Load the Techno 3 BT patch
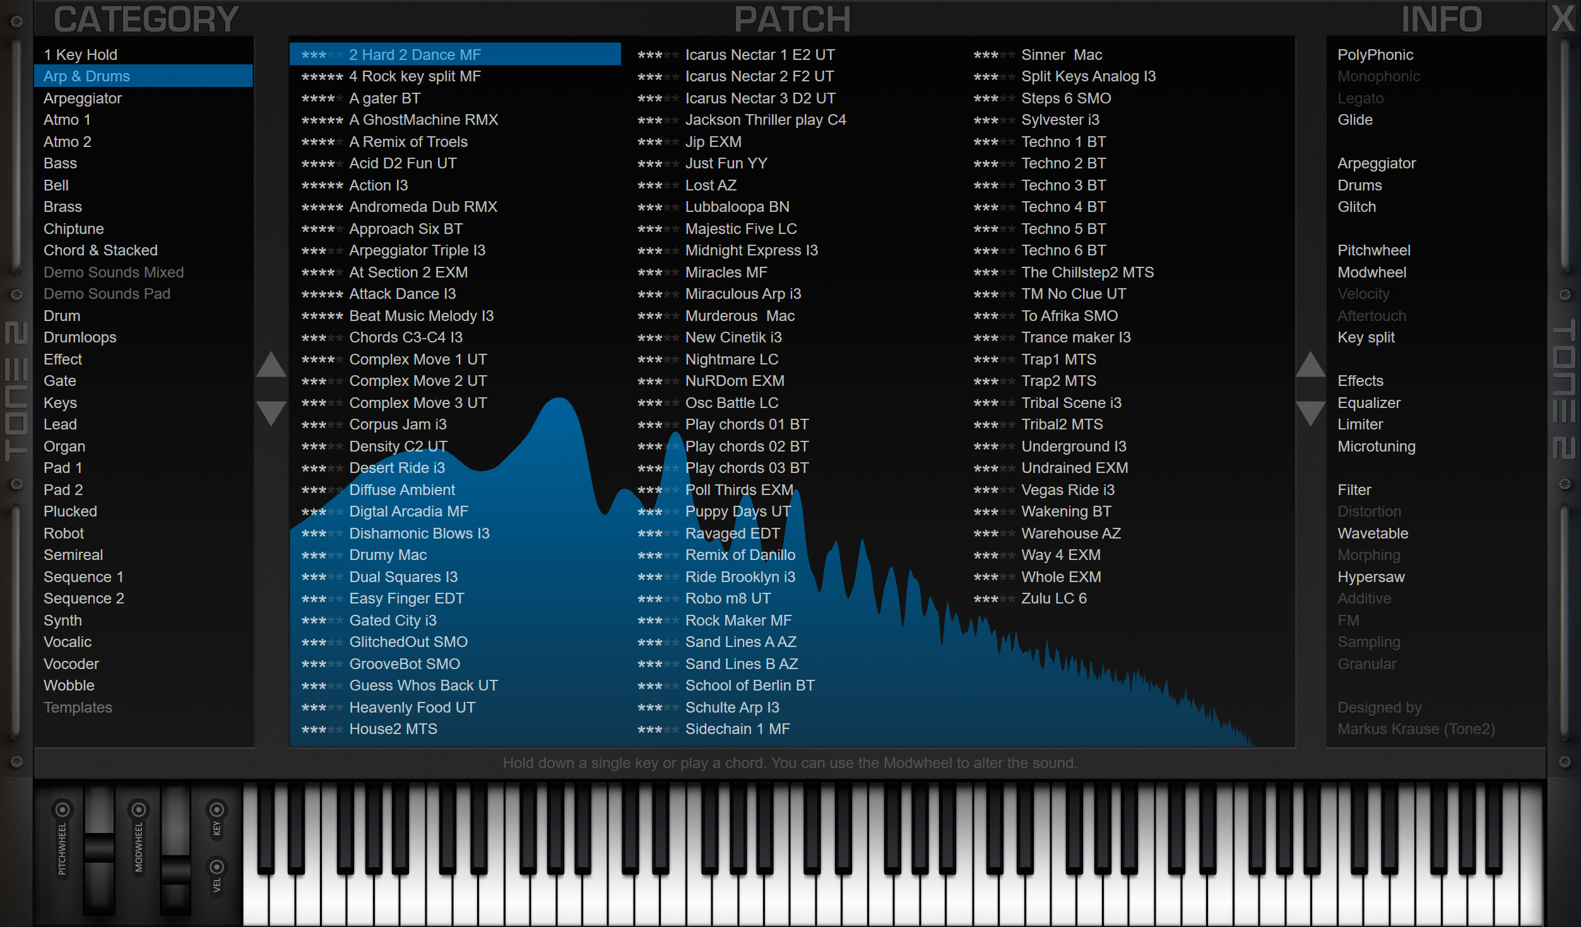This screenshot has height=927, width=1581. pos(1063,185)
